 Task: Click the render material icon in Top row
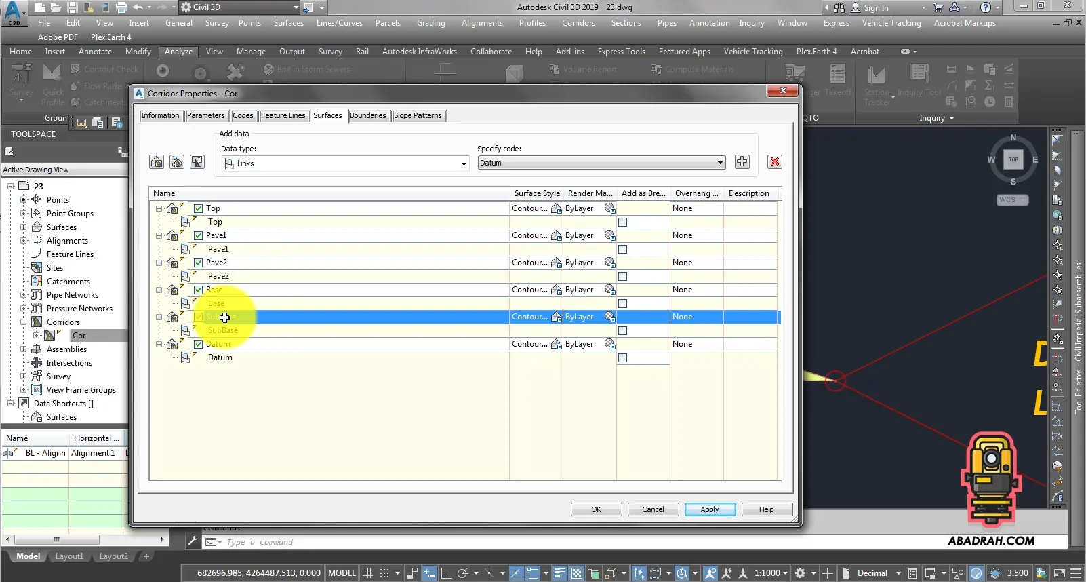tap(609, 208)
